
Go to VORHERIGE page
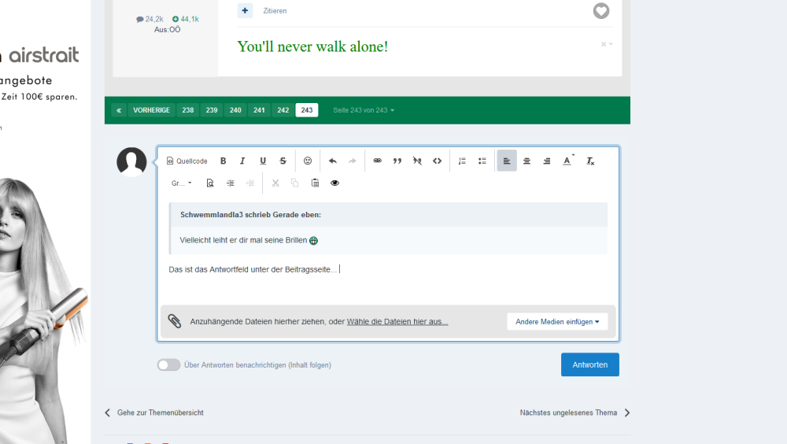point(151,110)
